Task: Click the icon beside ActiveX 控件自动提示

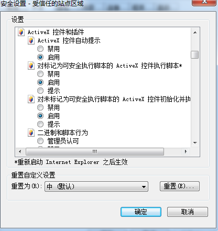Action: click(x=31, y=40)
